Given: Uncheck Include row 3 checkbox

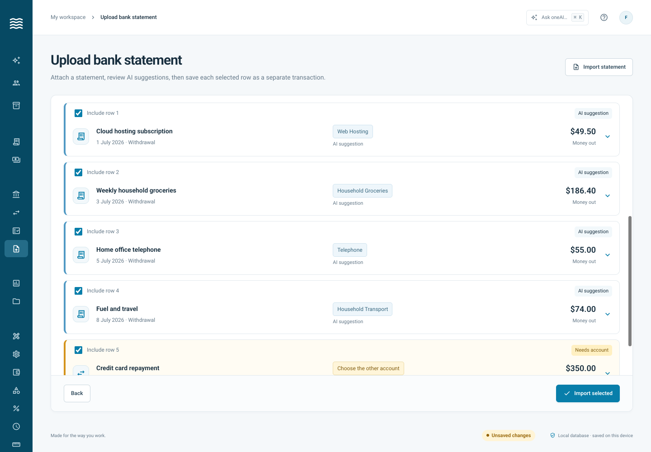Looking at the screenshot, I should tap(79, 232).
